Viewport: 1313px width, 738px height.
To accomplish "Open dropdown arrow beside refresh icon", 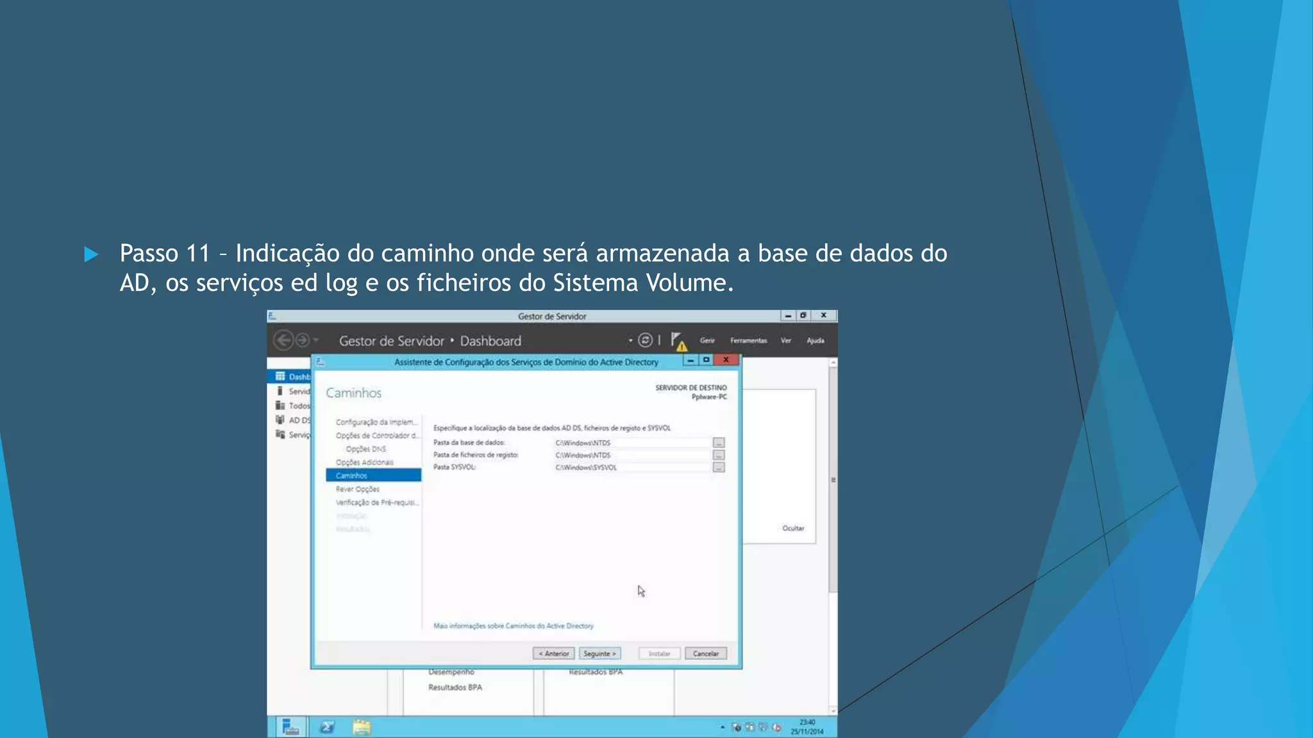I will [x=631, y=340].
